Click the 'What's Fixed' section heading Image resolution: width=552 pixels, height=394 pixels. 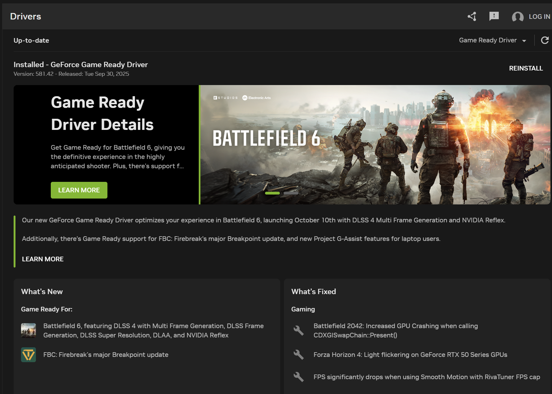pos(314,292)
